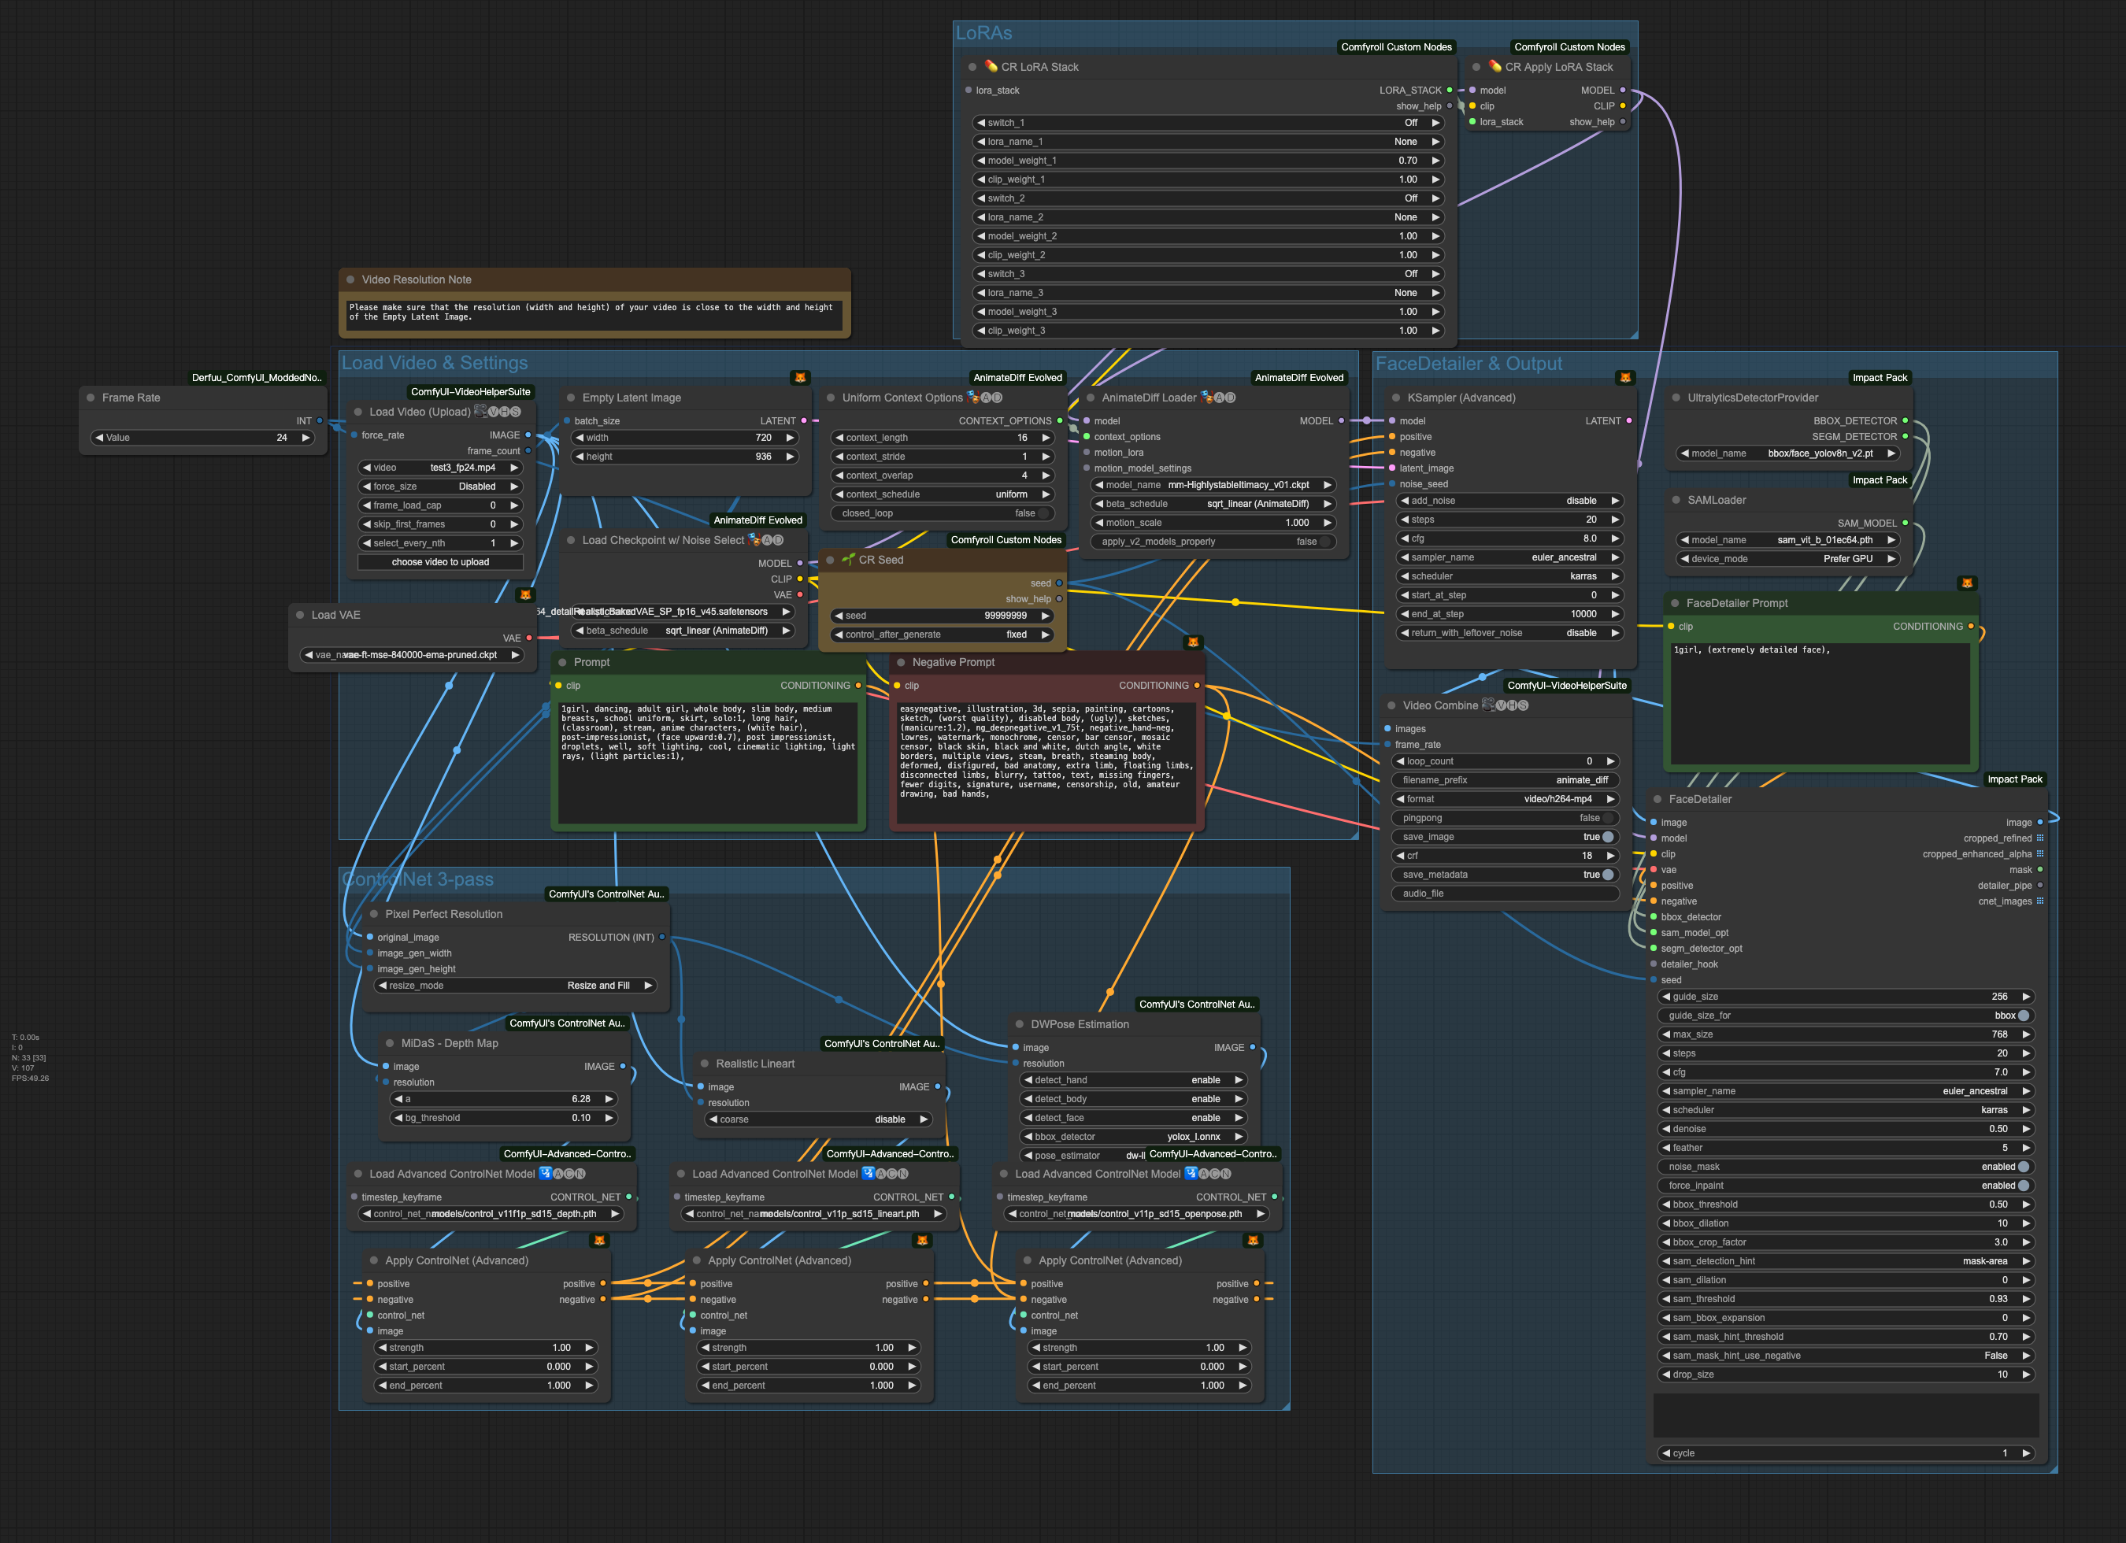This screenshot has width=2126, height=1543.
Task: Click the LoRAs group title
Action: coord(983,34)
